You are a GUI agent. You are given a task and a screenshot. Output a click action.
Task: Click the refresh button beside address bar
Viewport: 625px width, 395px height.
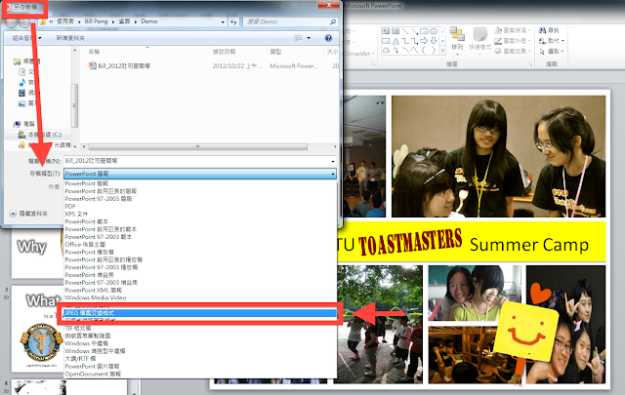click(x=233, y=21)
